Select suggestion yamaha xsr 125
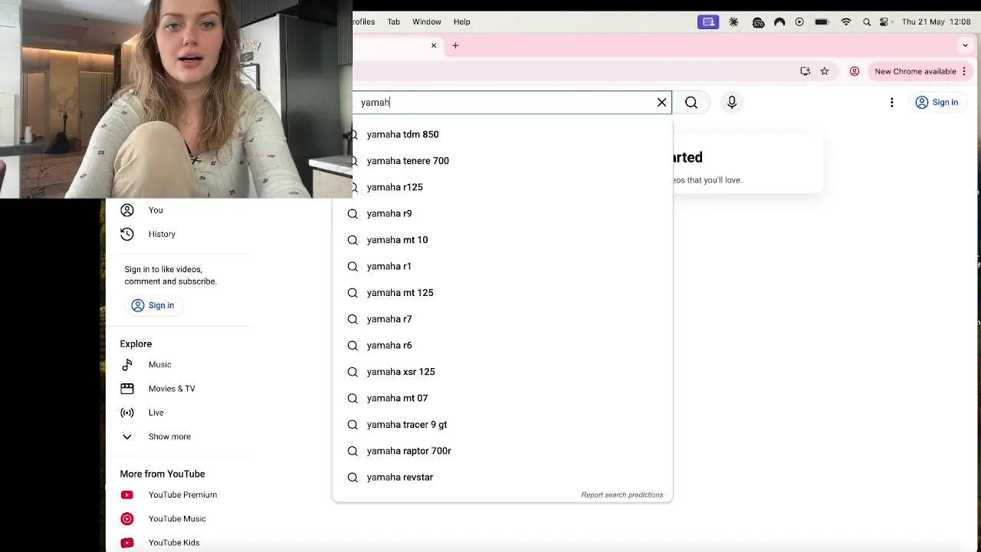 502,372
